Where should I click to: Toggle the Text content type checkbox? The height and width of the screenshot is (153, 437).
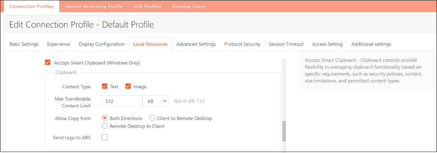(105, 86)
